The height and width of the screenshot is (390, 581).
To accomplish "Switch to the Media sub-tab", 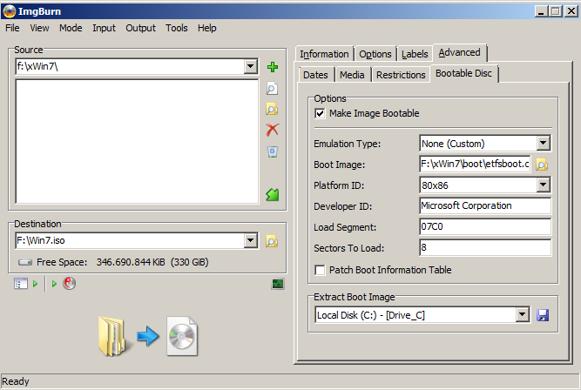I will [x=352, y=75].
